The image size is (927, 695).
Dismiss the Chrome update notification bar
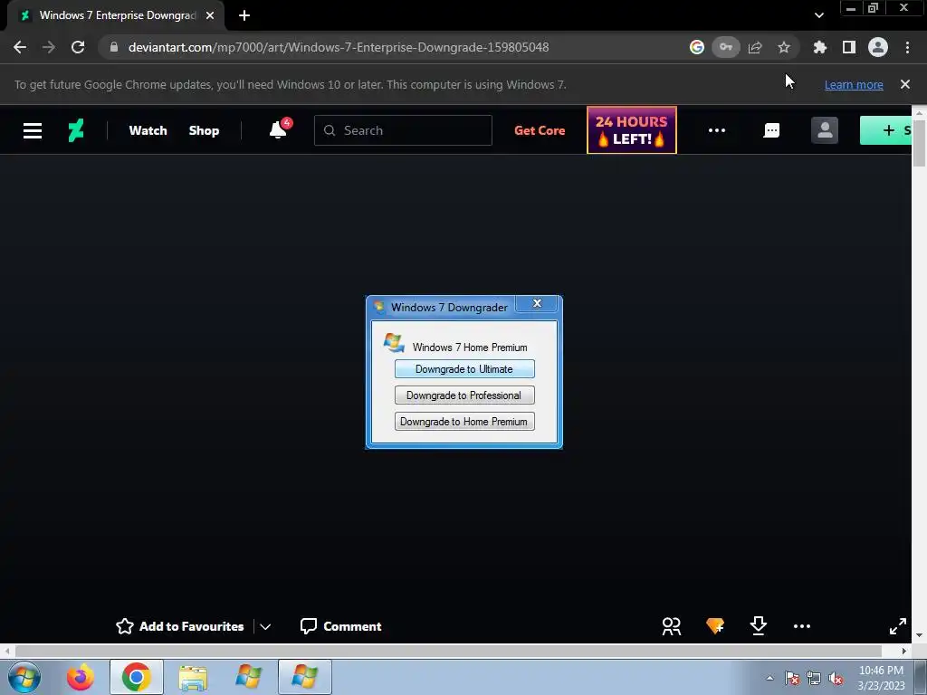tap(905, 84)
